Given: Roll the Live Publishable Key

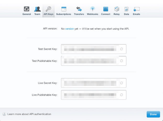Looking at the screenshot, I should pos(121,95).
